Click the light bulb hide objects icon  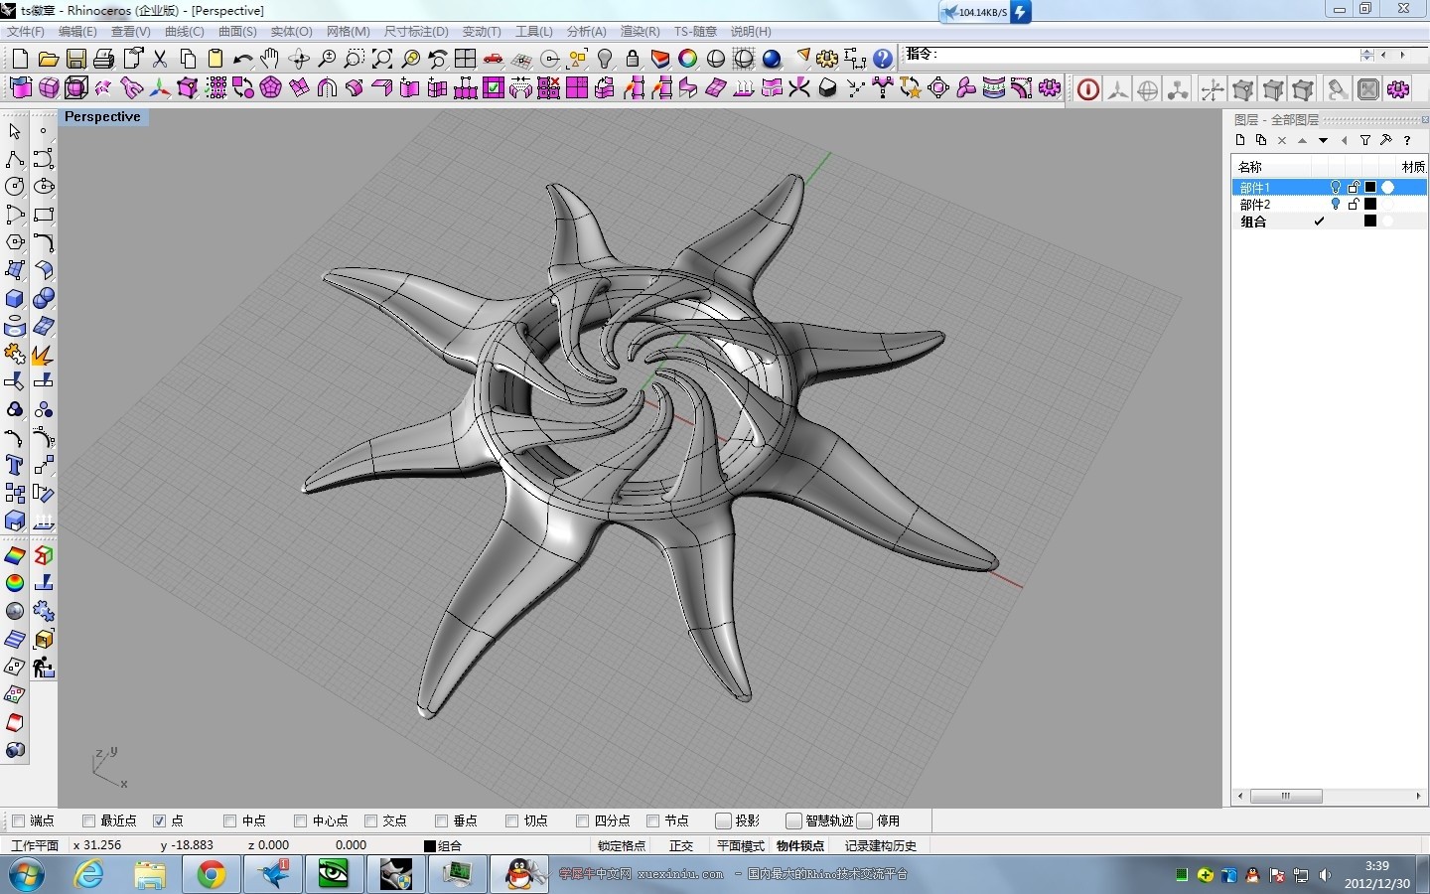(605, 59)
